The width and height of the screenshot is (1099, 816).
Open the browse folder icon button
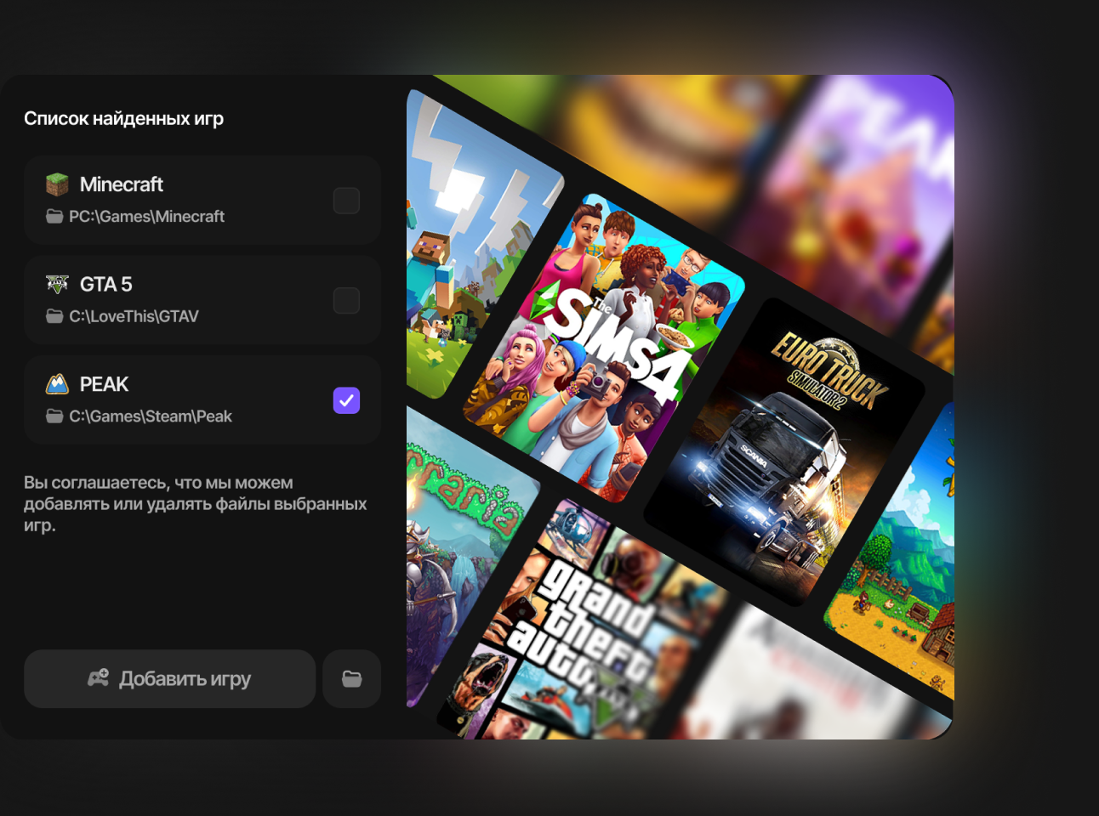tap(351, 678)
